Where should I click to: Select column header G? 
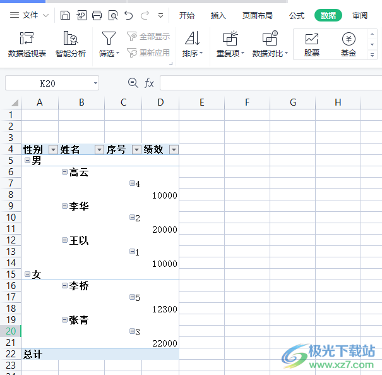pos(292,102)
